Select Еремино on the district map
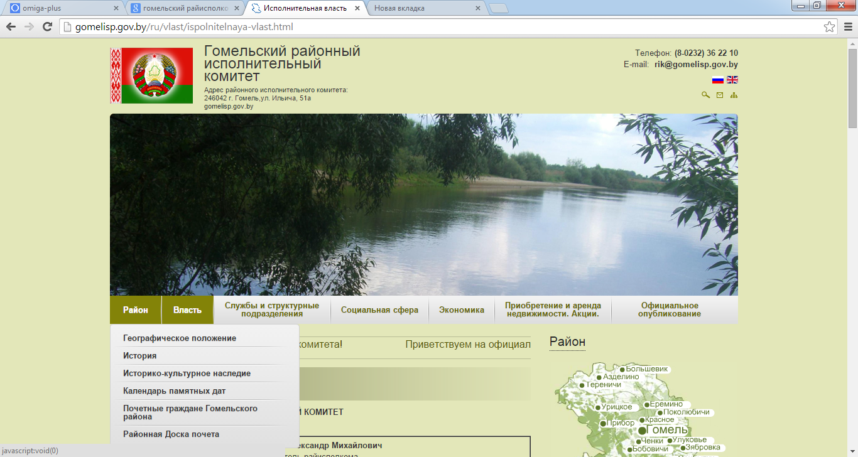This screenshot has width=858, height=457. pos(664,405)
